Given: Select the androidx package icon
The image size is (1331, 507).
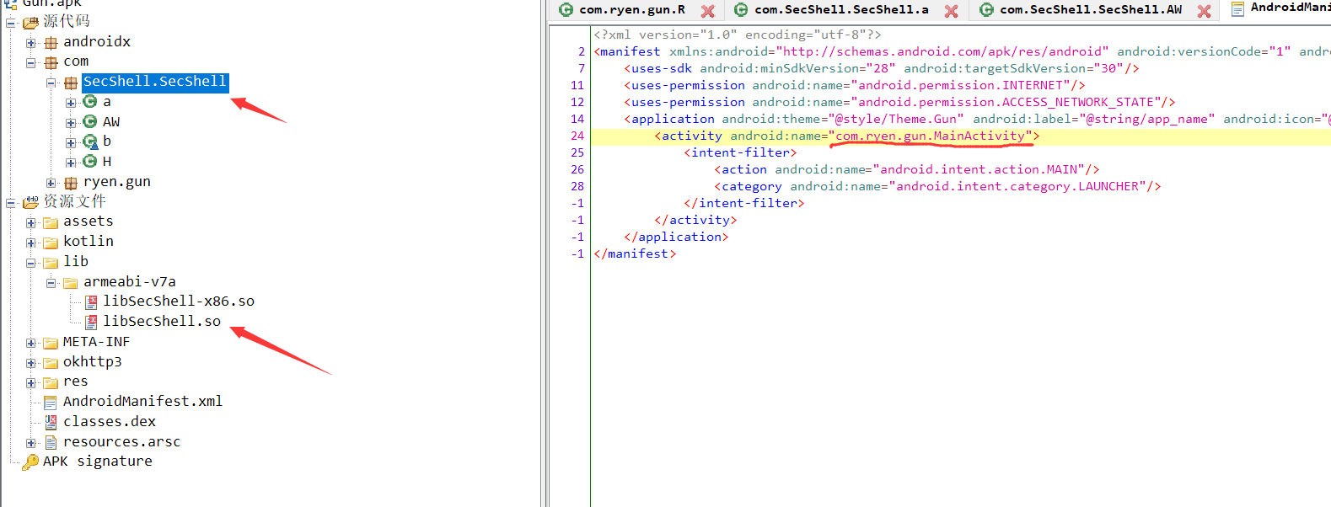Looking at the screenshot, I should (51, 42).
